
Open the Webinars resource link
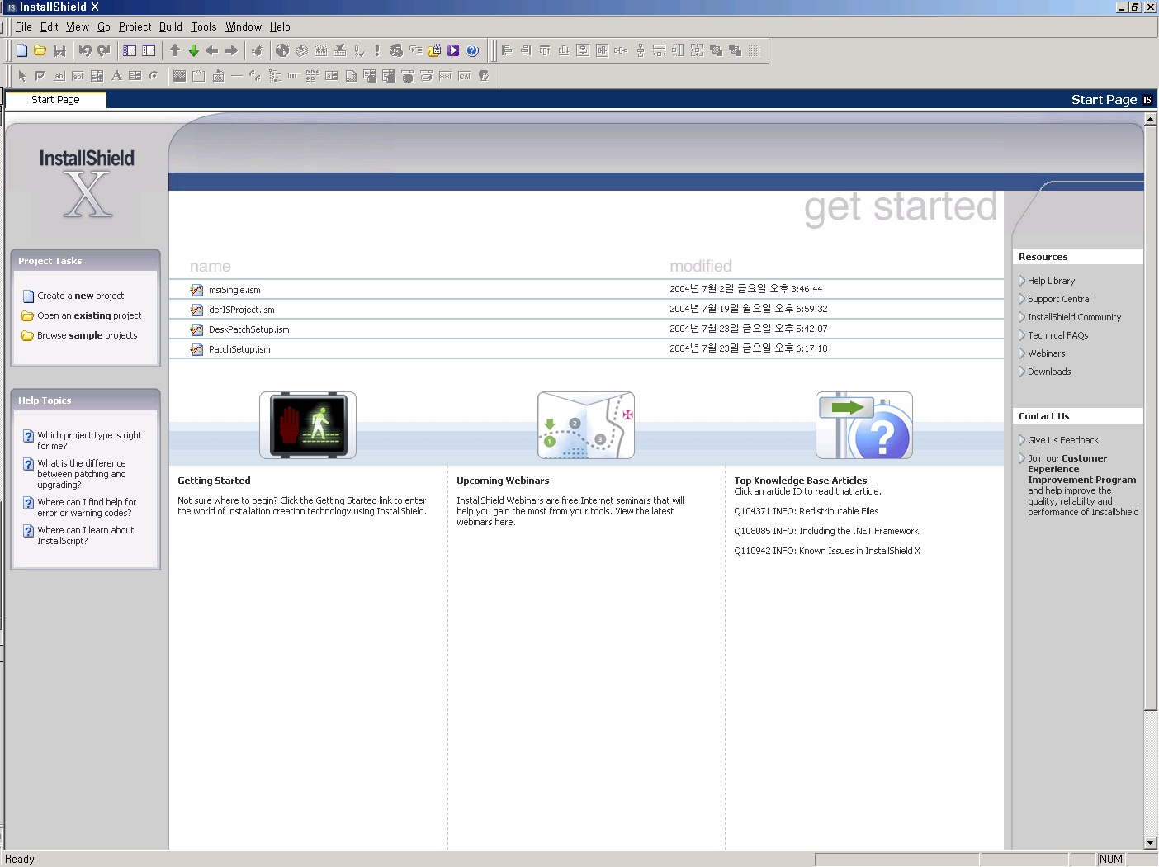click(1046, 353)
